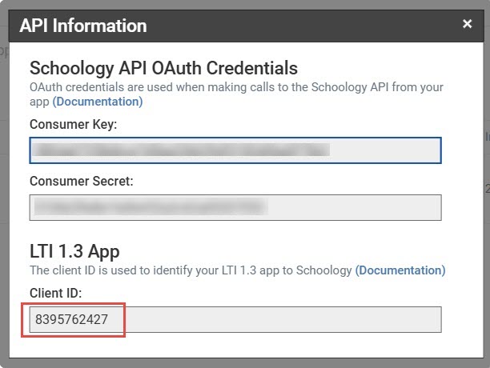Open the LTI 1.3 App Documentation link
This screenshot has height=368, width=490.
click(x=400, y=270)
